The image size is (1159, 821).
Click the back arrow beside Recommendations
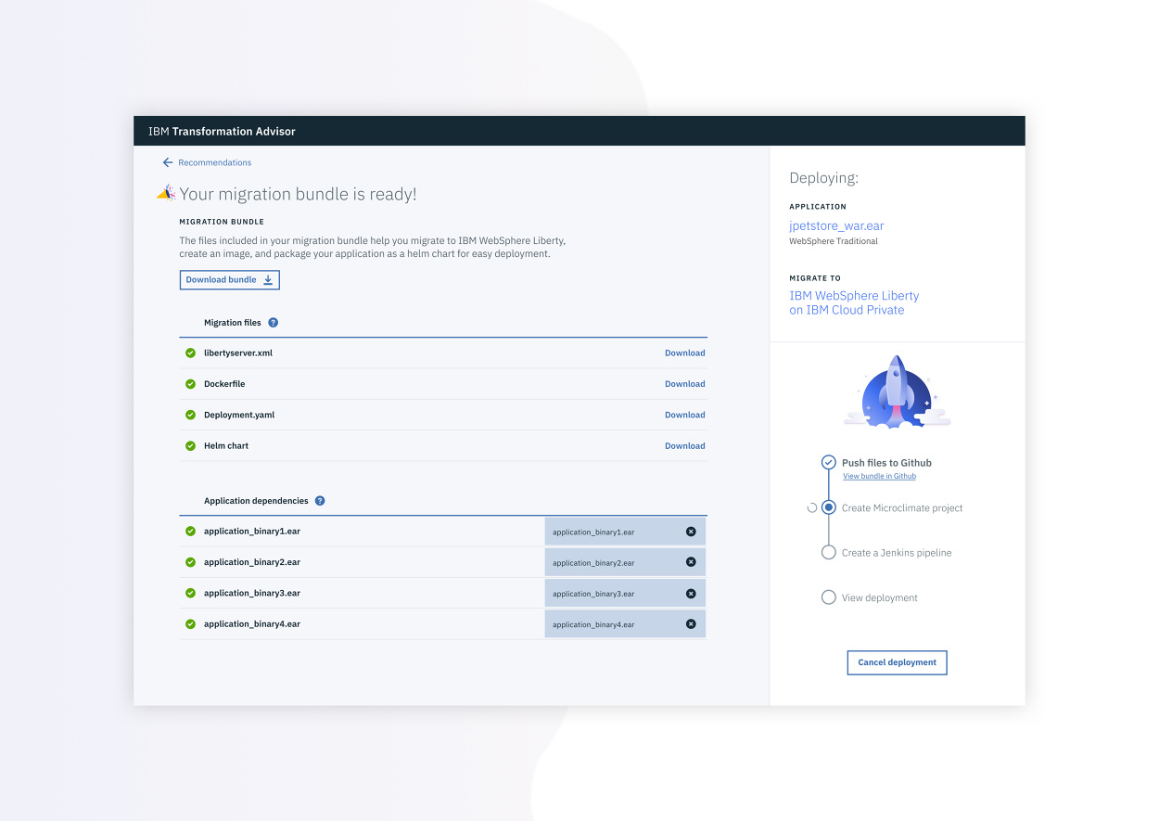168,162
